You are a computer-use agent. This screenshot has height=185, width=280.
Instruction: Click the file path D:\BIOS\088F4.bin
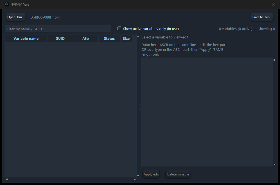(x=45, y=17)
